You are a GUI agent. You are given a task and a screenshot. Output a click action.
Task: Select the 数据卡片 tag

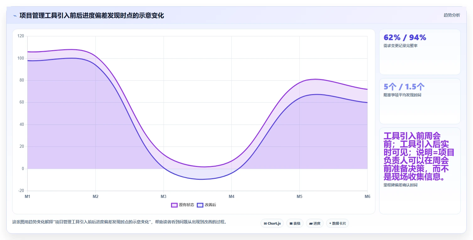tap(337, 223)
